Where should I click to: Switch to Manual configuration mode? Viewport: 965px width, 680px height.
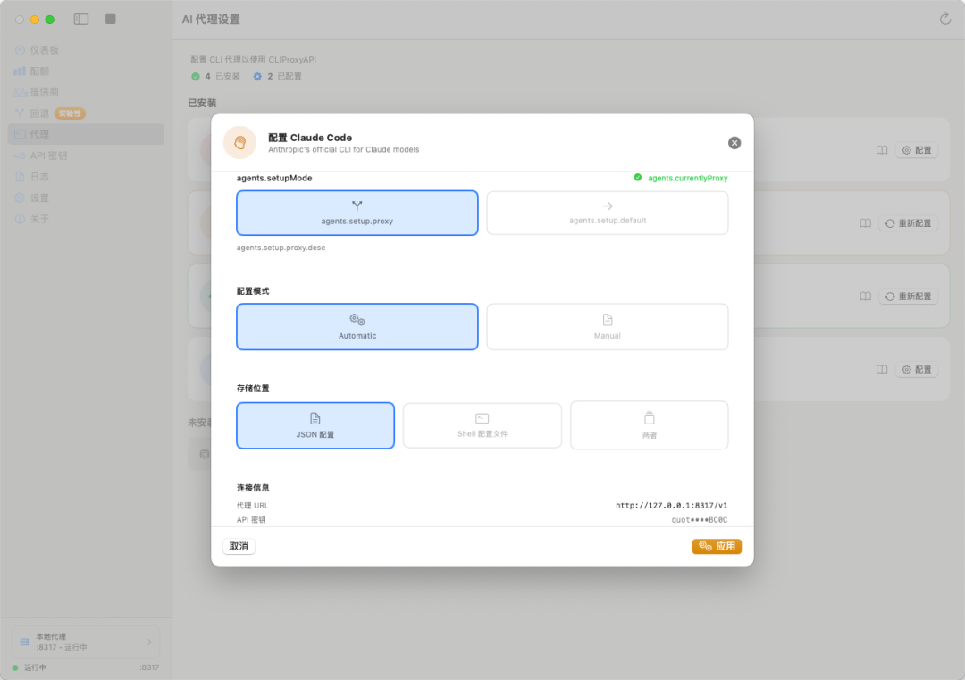608,327
